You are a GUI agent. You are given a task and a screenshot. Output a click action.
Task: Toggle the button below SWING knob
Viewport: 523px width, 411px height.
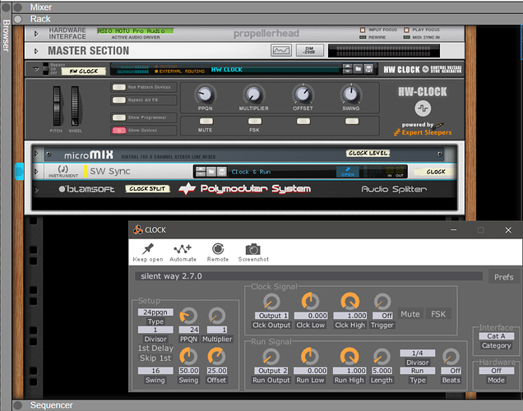(352, 121)
